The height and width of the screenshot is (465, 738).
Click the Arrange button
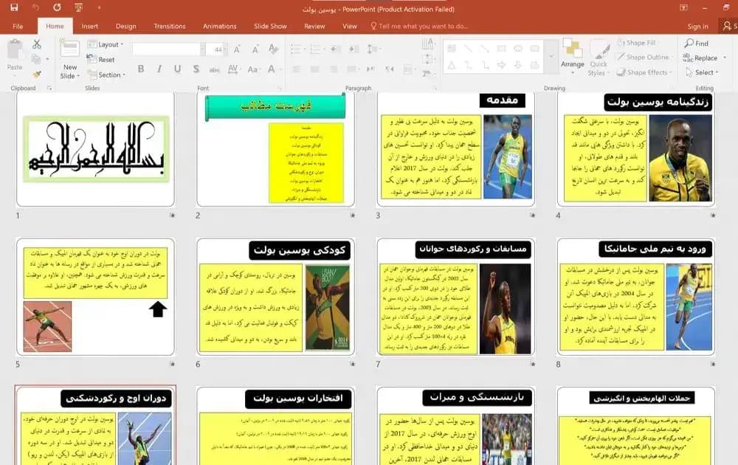573,57
